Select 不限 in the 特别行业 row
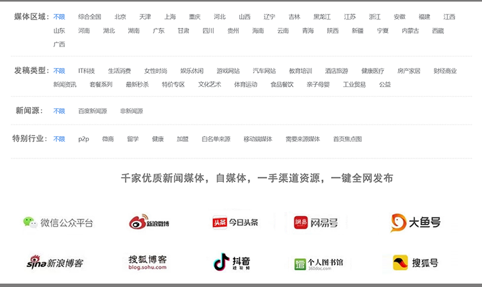482x287 pixels. (x=59, y=139)
